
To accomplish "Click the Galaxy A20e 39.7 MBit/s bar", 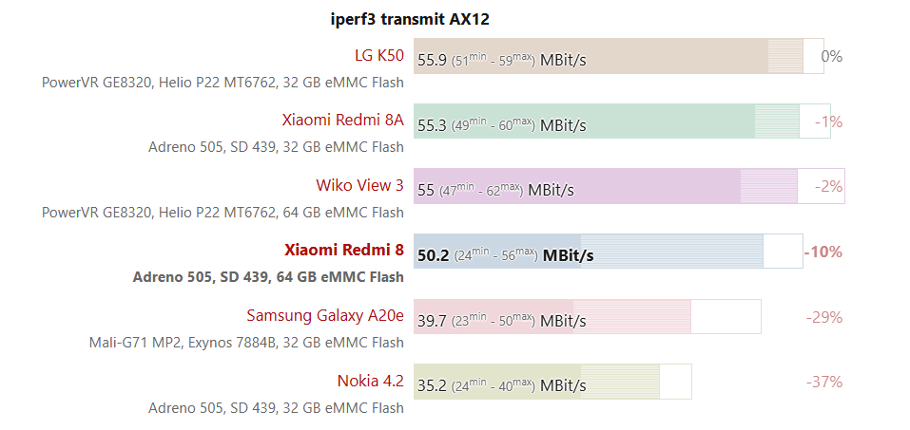I will click(x=587, y=316).
